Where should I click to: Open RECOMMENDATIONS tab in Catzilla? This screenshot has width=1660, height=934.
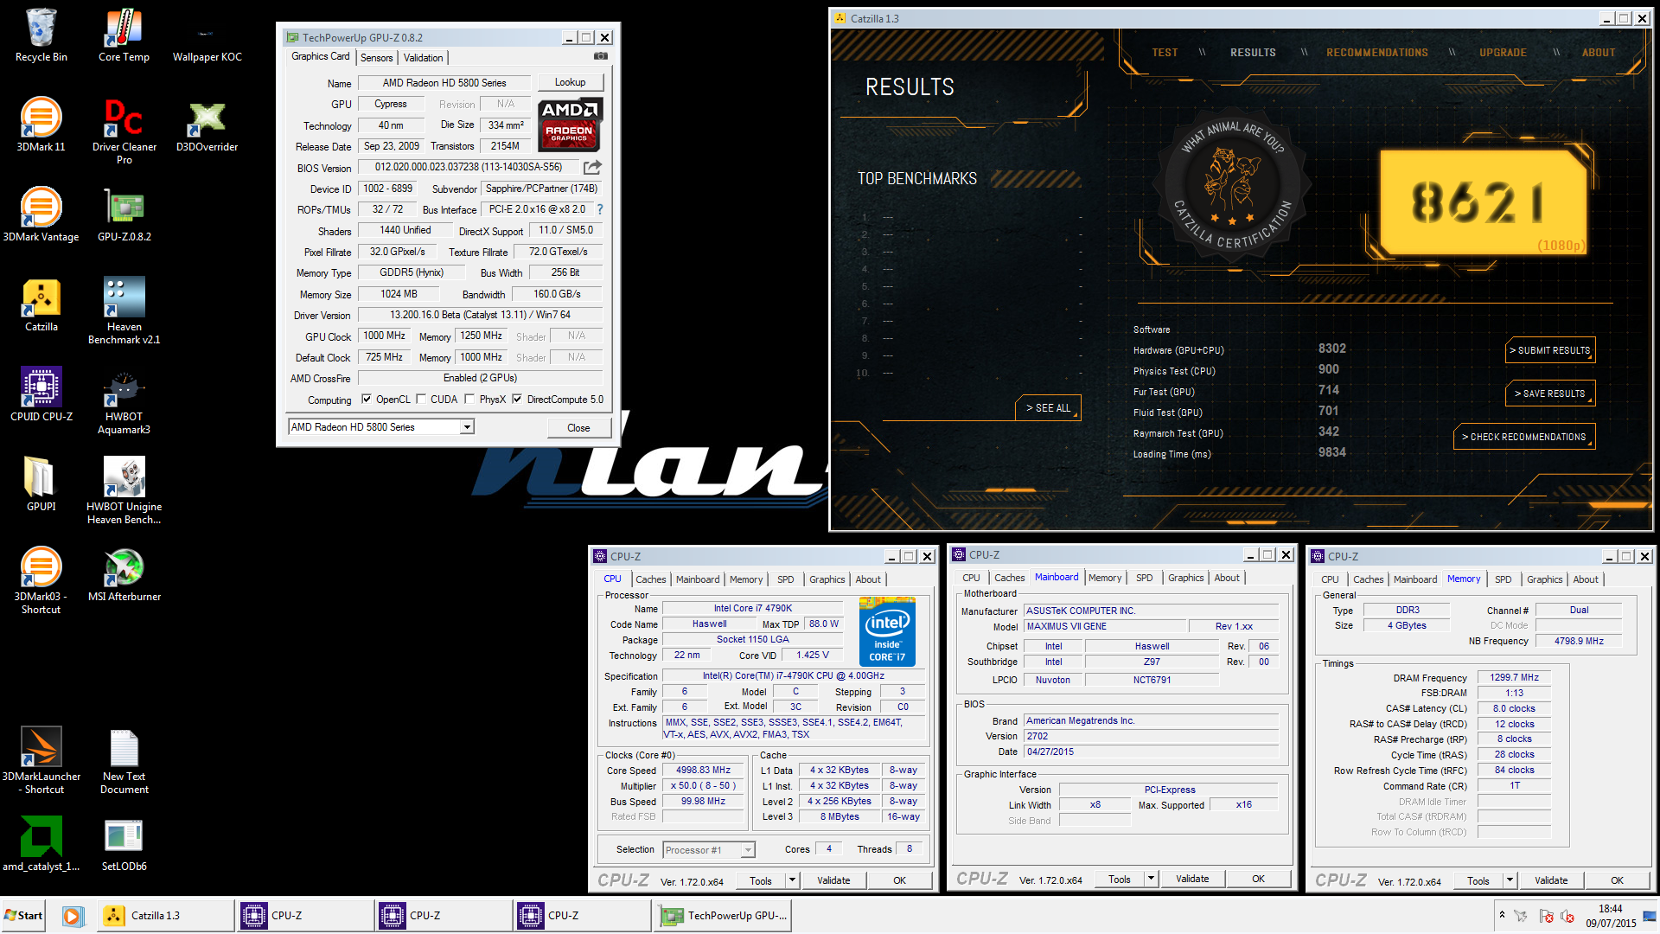click(x=1376, y=53)
